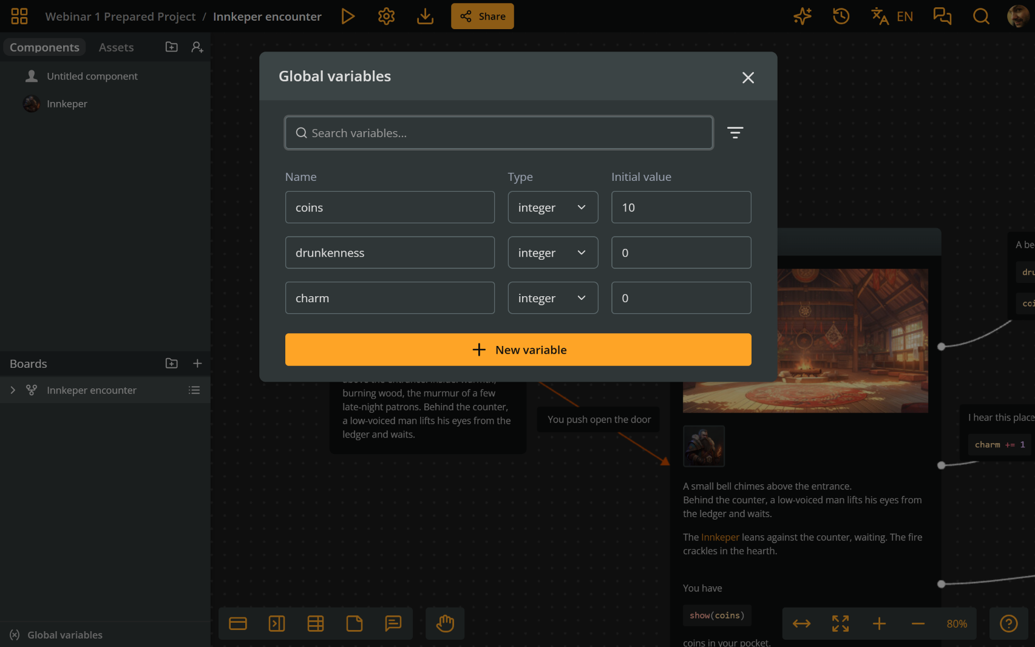Add a new board with plus
This screenshot has height=647, width=1035.
pyautogui.click(x=197, y=364)
